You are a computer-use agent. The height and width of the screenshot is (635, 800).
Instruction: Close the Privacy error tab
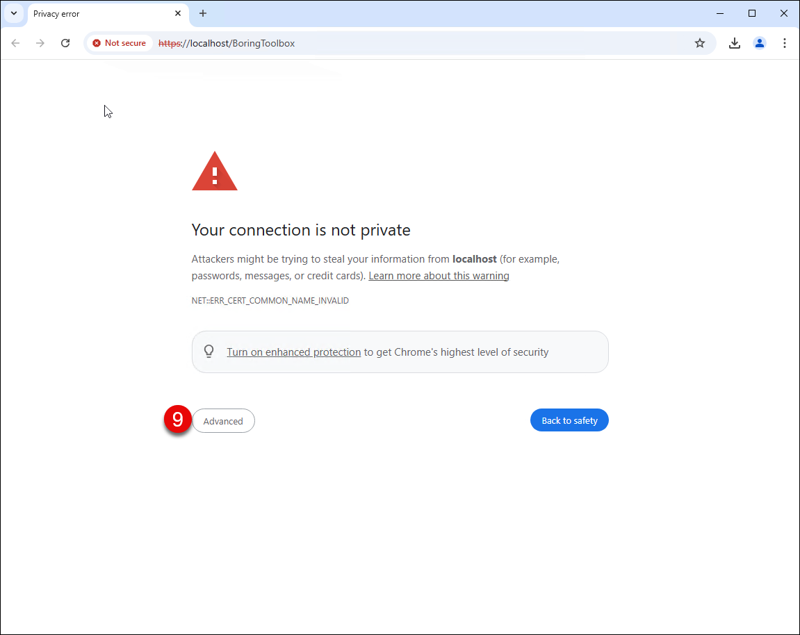(x=177, y=13)
